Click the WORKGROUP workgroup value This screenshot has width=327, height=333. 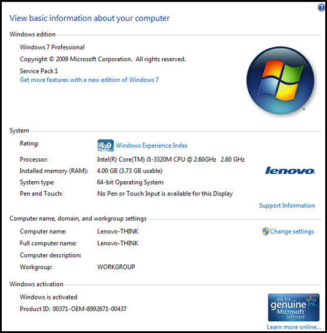pyautogui.click(x=116, y=267)
